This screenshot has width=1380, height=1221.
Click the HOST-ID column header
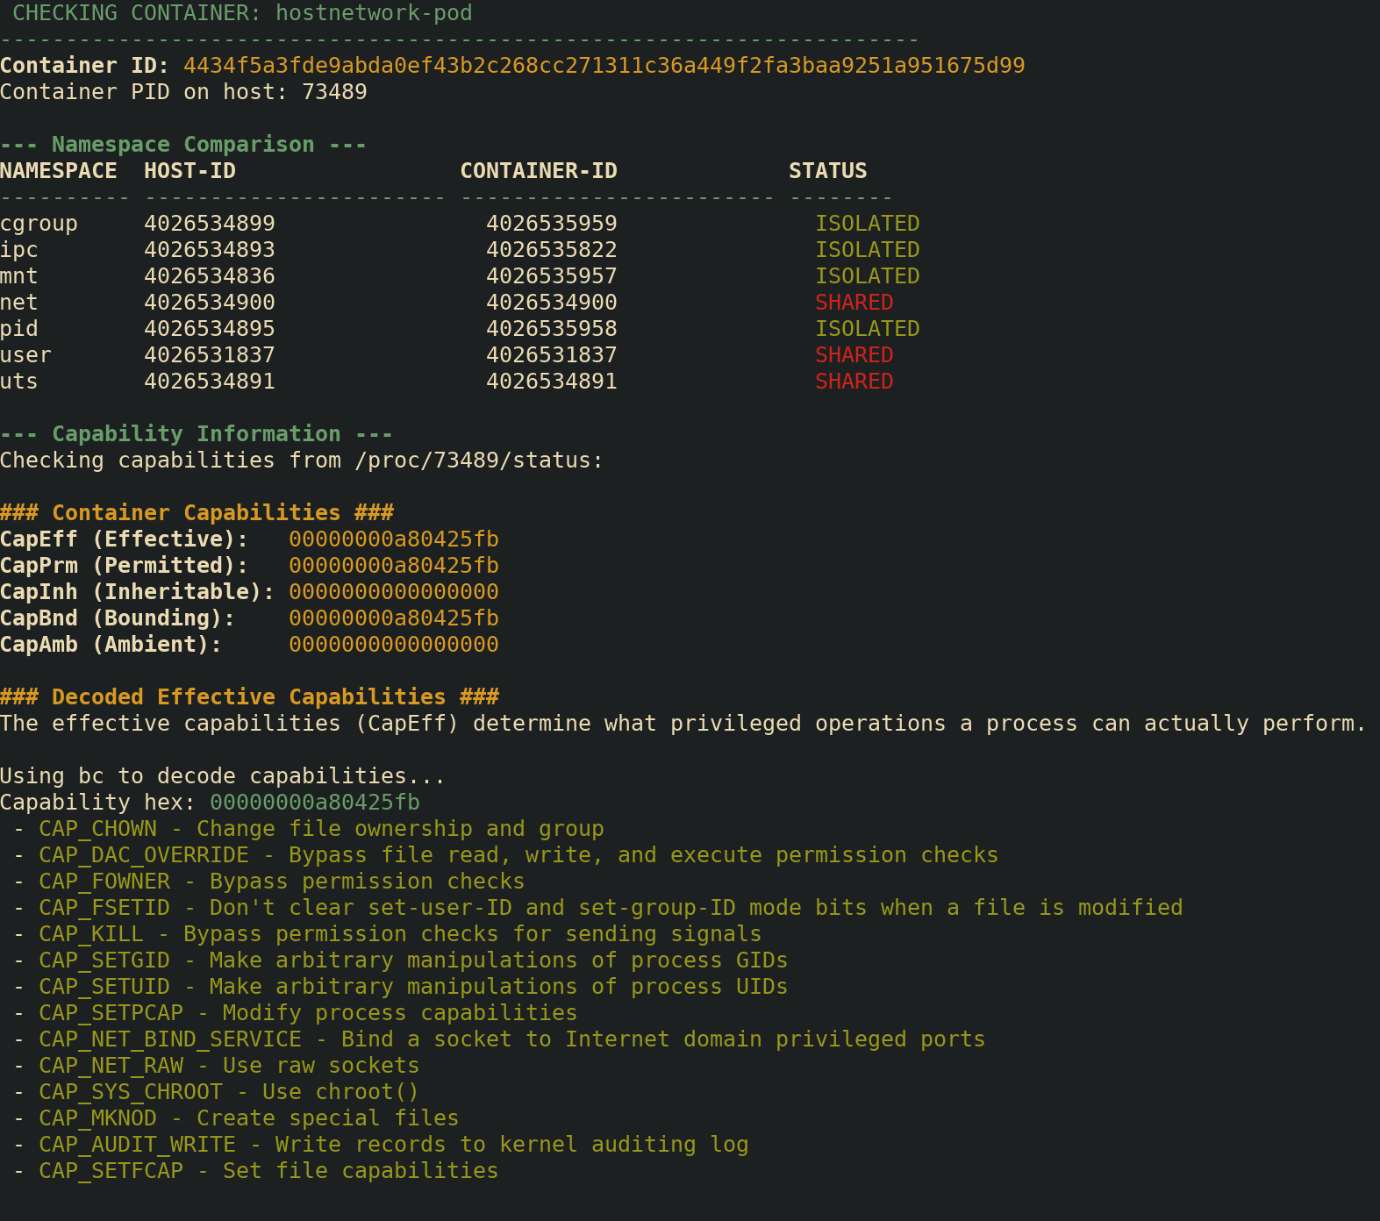click(189, 171)
